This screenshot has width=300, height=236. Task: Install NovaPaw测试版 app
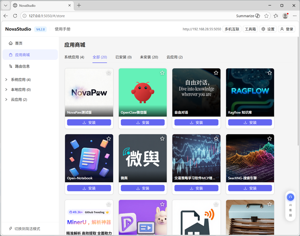click(x=89, y=122)
